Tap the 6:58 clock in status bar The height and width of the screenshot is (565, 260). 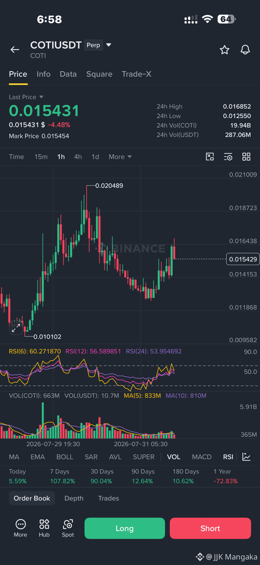[x=50, y=19]
